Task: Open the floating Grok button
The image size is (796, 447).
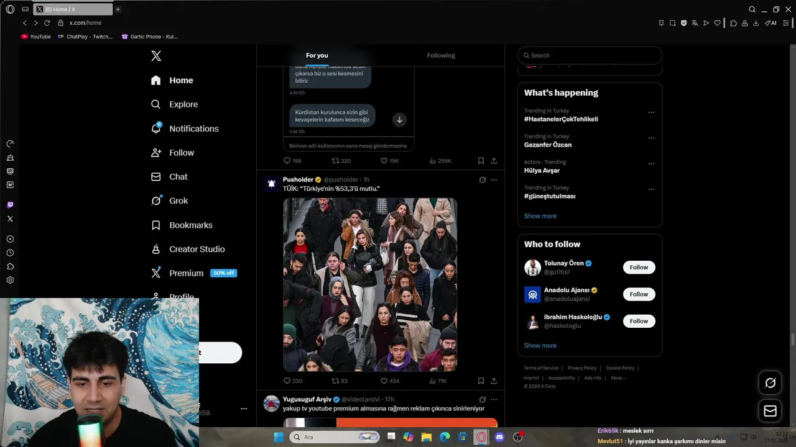Action: click(770, 383)
